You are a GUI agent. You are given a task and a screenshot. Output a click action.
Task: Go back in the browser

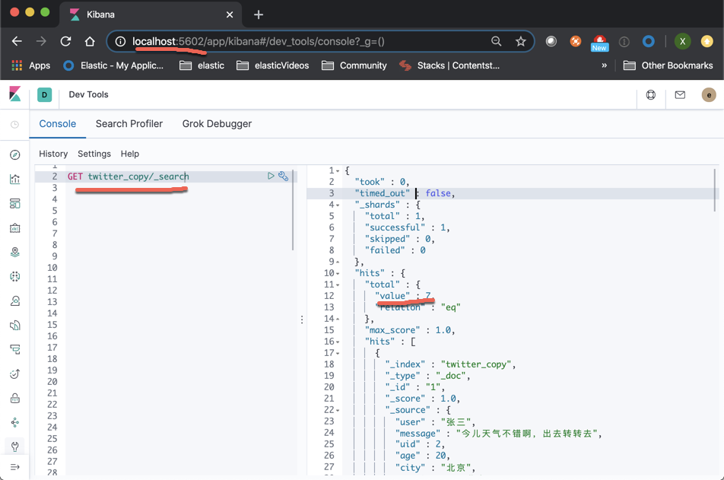click(x=17, y=41)
